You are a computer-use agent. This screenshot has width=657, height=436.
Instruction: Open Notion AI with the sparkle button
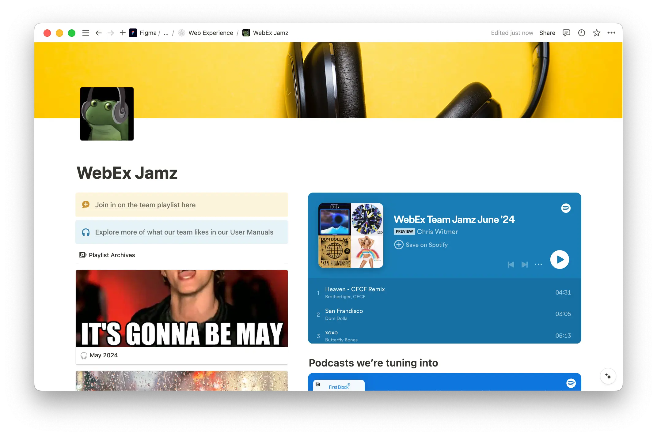[608, 376]
